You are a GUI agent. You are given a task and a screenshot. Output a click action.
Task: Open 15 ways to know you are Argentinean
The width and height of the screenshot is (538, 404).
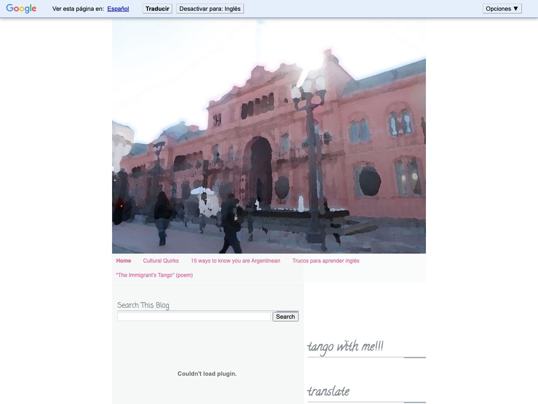pyautogui.click(x=235, y=261)
